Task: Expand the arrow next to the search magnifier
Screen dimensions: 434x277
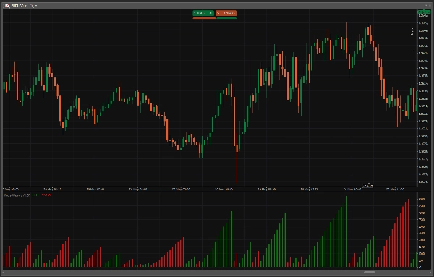Action: coord(36,6)
